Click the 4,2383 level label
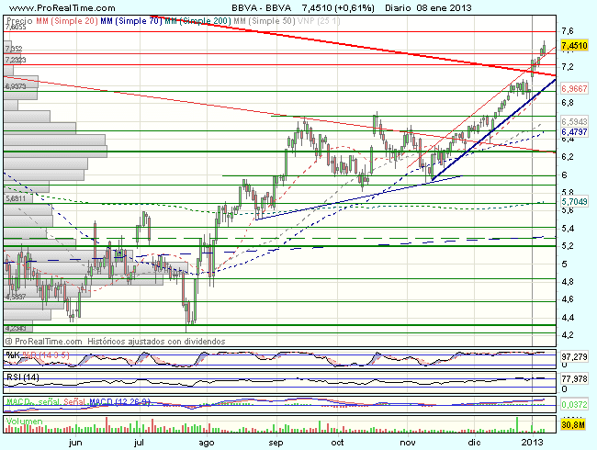This screenshot has width=597, height=450. tap(16, 328)
